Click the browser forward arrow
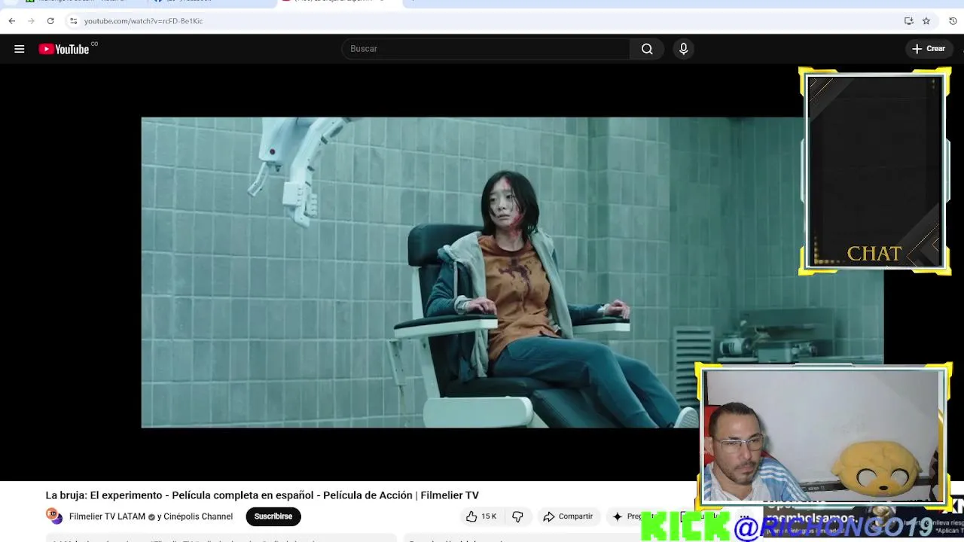This screenshot has width=964, height=542. click(x=31, y=21)
